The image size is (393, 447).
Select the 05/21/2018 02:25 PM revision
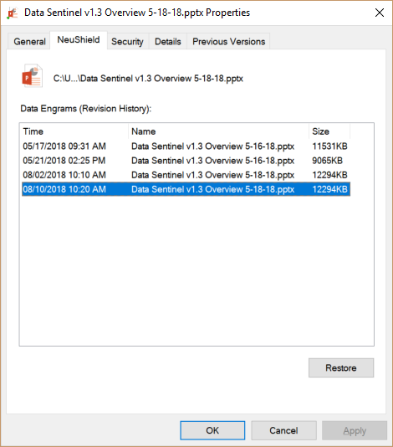click(186, 161)
